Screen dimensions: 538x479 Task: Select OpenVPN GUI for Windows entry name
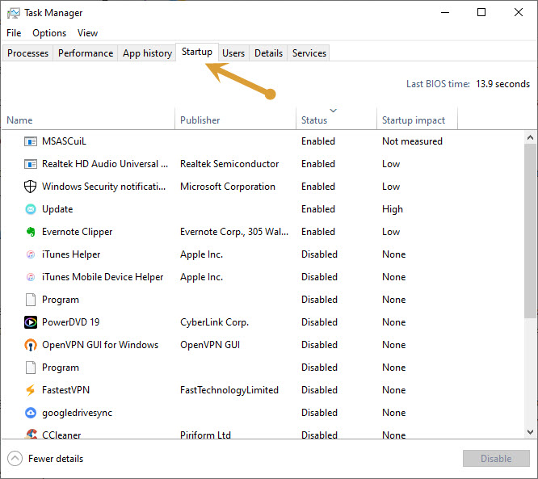(100, 345)
